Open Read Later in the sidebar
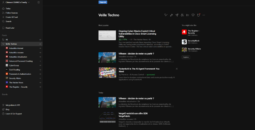 click(x=10, y=28)
